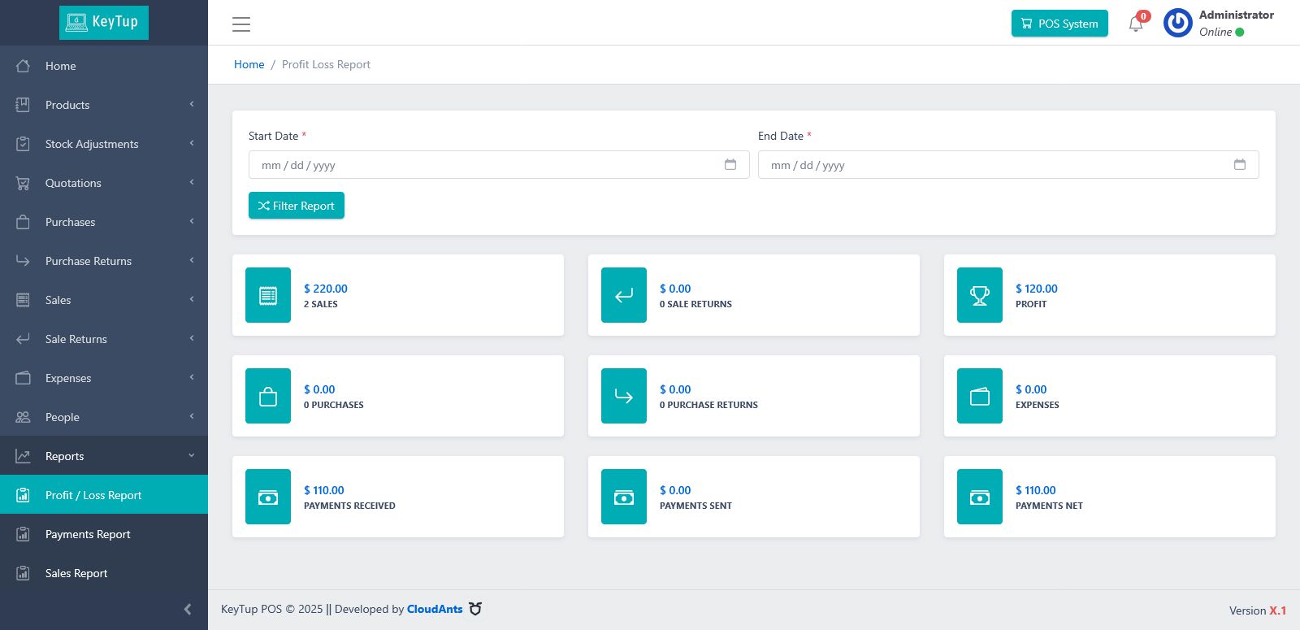Open the POS System button
The width and height of the screenshot is (1300, 630).
(1059, 24)
